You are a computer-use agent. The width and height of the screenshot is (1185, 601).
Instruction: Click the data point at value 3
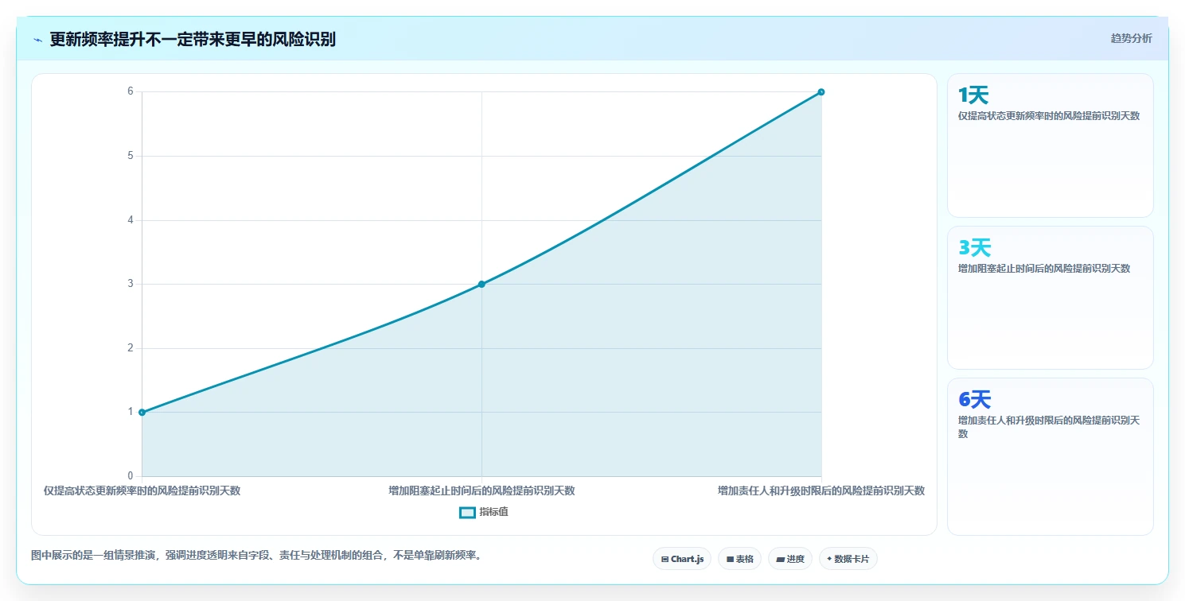coord(481,284)
